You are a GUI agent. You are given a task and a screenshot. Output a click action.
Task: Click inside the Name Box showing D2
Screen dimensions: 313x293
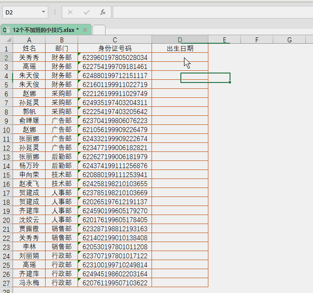pos(20,12)
